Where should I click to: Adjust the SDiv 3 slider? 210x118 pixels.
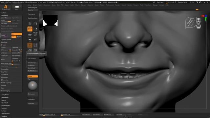6,21
